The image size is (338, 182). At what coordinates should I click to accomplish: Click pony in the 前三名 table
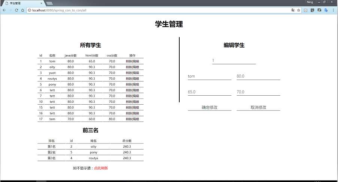pos(94,152)
